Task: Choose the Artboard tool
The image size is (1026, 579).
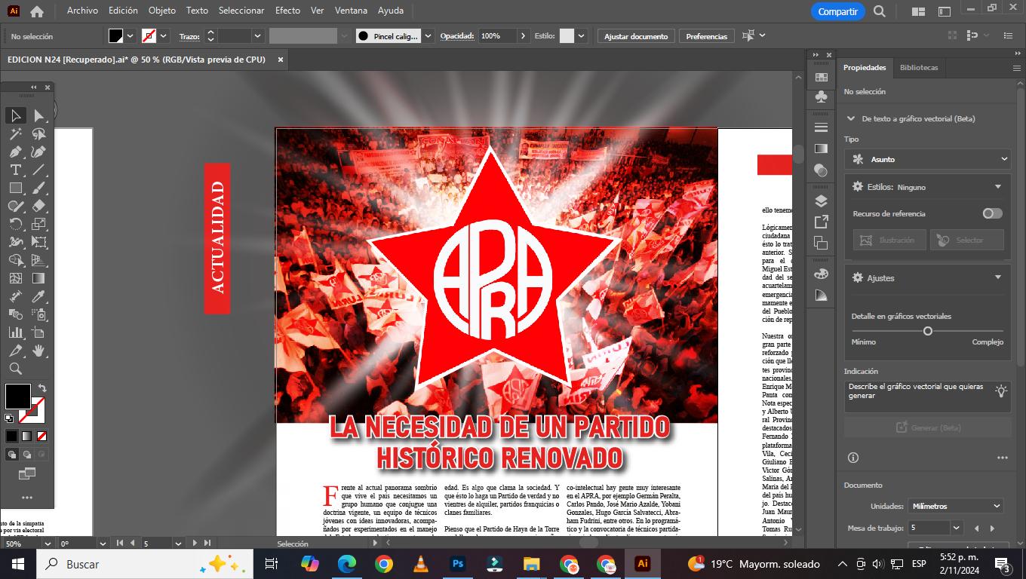Action: pyautogui.click(x=39, y=332)
